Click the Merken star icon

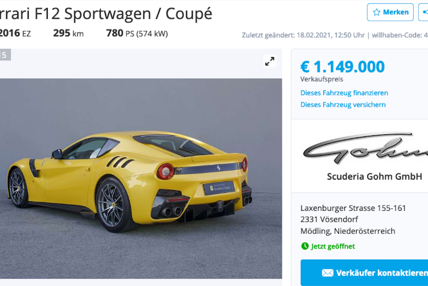(376, 12)
